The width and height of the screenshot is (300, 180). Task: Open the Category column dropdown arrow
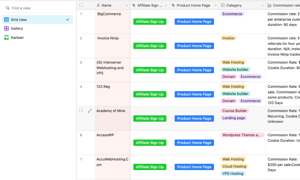point(262,6)
